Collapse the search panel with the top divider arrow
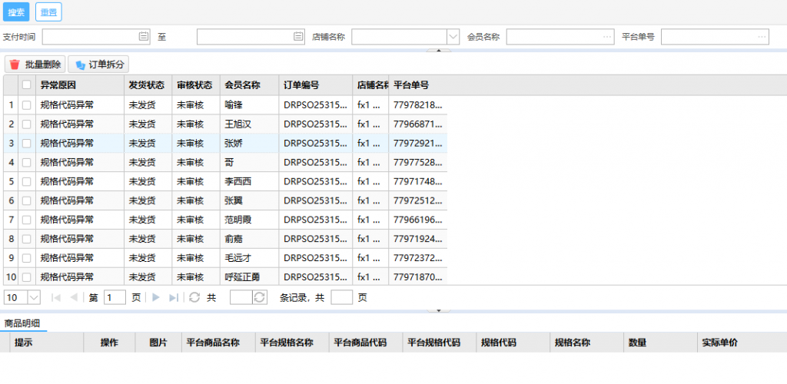This screenshot has width=787, height=384. [x=438, y=51]
